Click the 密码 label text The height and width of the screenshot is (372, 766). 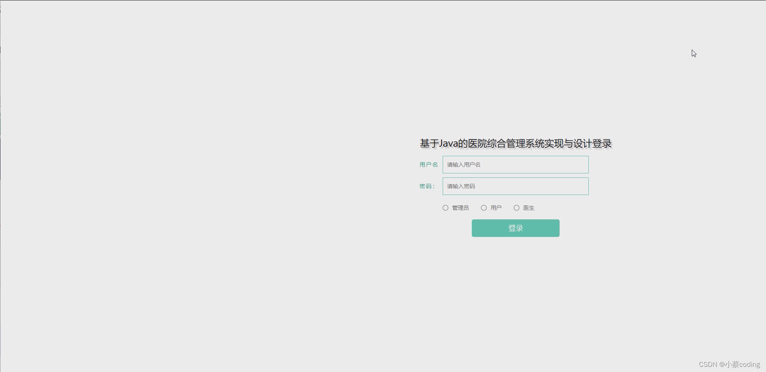(x=427, y=186)
